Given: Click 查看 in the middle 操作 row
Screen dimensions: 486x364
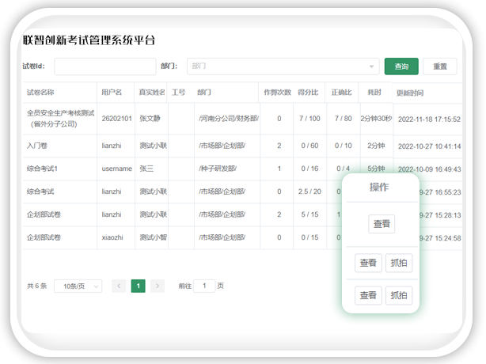Looking at the screenshot, I should [368, 264].
